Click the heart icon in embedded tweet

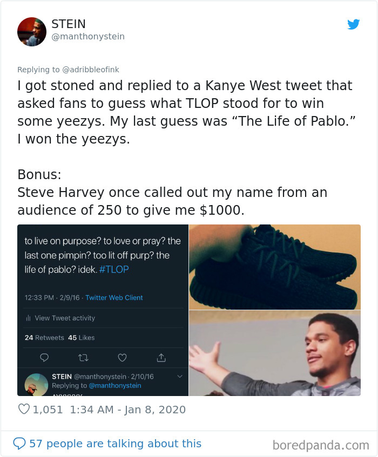click(x=122, y=357)
